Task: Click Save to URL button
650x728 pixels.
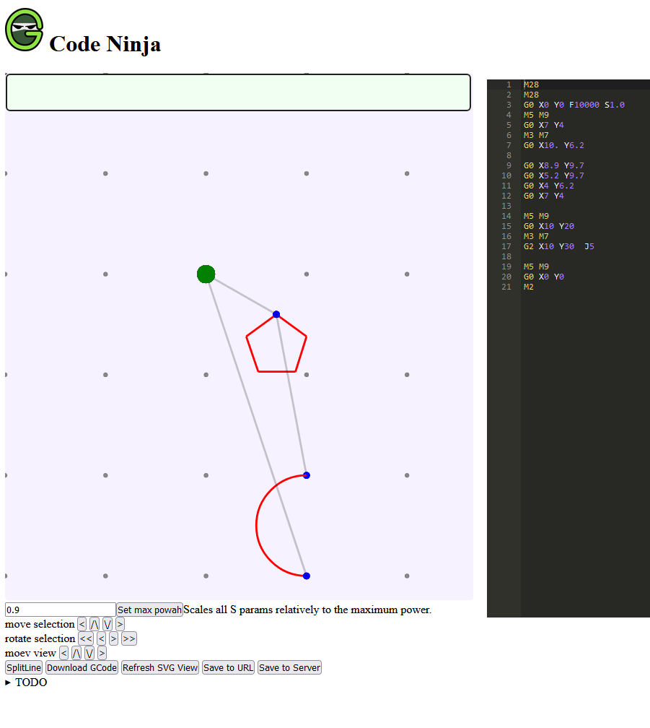Action: click(228, 667)
